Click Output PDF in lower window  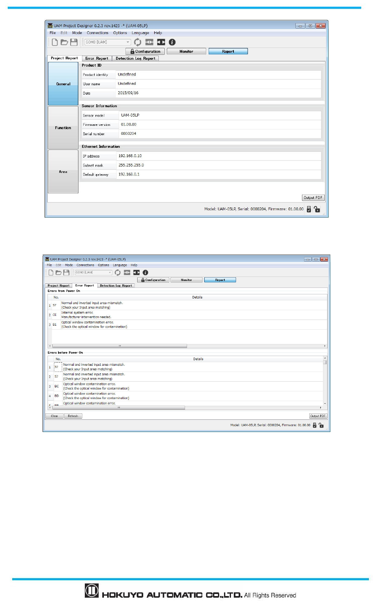318,416
